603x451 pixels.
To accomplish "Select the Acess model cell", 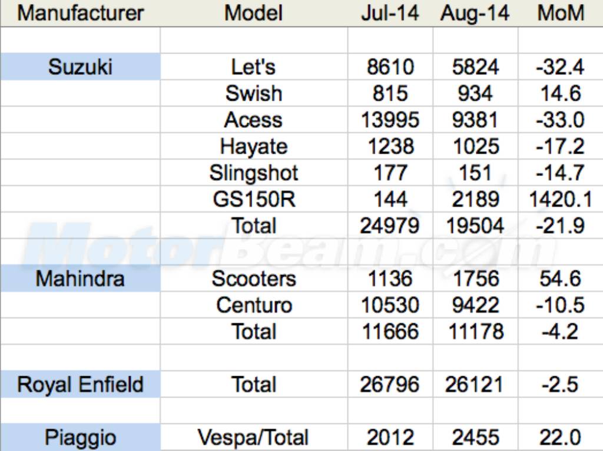I will (x=254, y=120).
